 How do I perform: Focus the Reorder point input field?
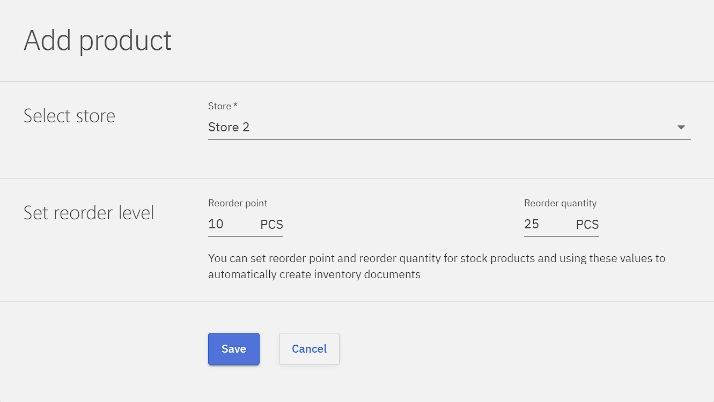232,224
